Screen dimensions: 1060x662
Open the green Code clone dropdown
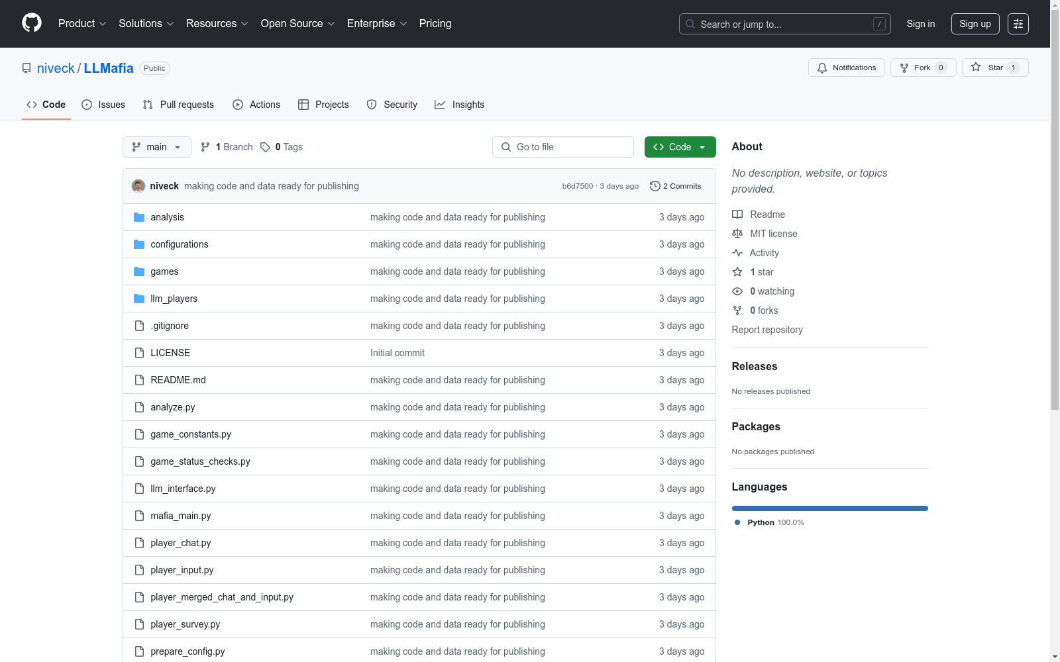click(x=680, y=147)
